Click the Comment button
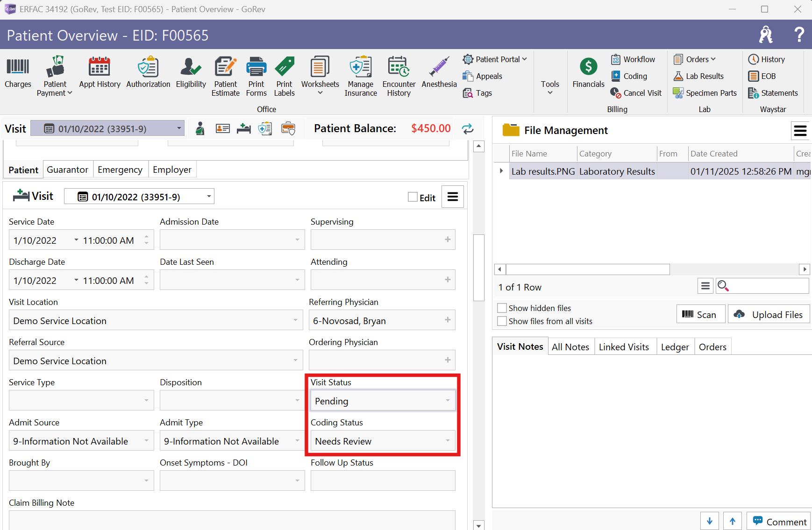The height and width of the screenshot is (530, 812). click(x=778, y=521)
